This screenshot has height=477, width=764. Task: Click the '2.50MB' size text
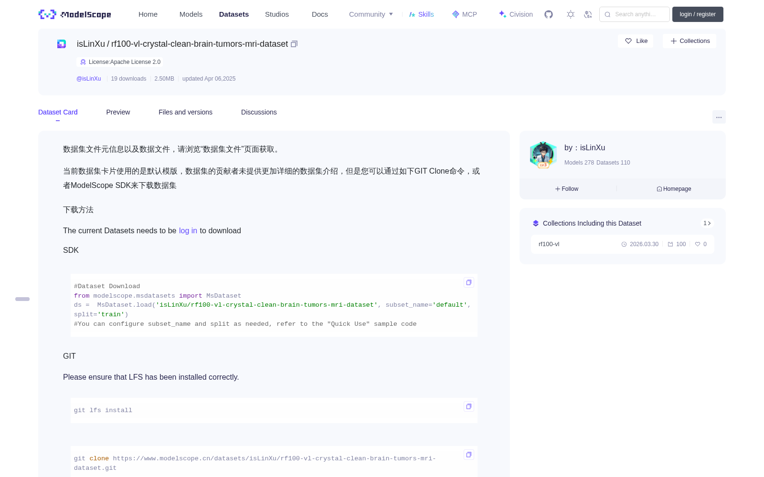164,79
